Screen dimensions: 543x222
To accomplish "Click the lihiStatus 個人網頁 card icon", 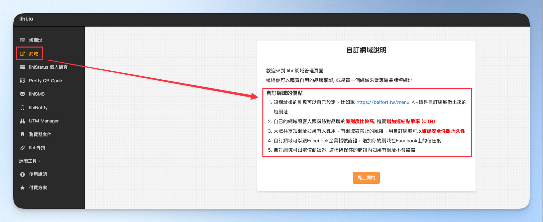I will coord(23,67).
